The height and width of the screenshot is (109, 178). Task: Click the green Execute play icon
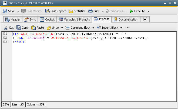pyautogui.click(x=131, y=11)
